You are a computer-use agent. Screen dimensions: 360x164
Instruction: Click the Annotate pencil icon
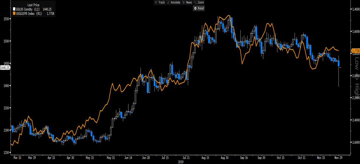click(x=169, y=2)
